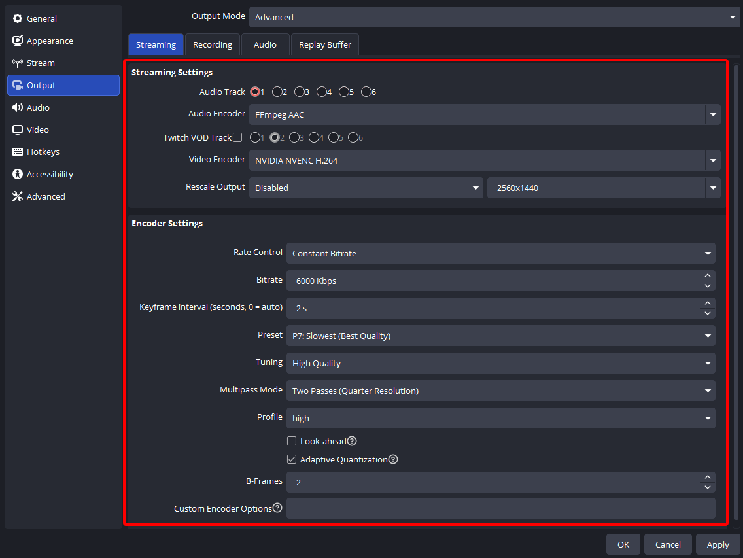Viewport: 743px width, 558px height.
Task: Switch to the Replay Buffer tab
Action: [324, 44]
